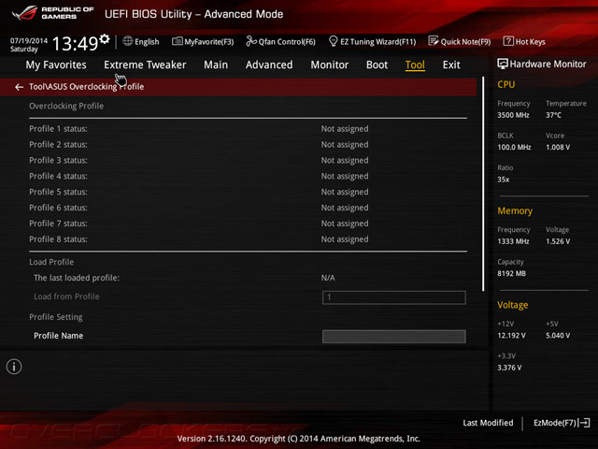Click the Load from Profile input field
This screenshot has width=598, height=449.
pyautogui.click(x=394, y=297)
